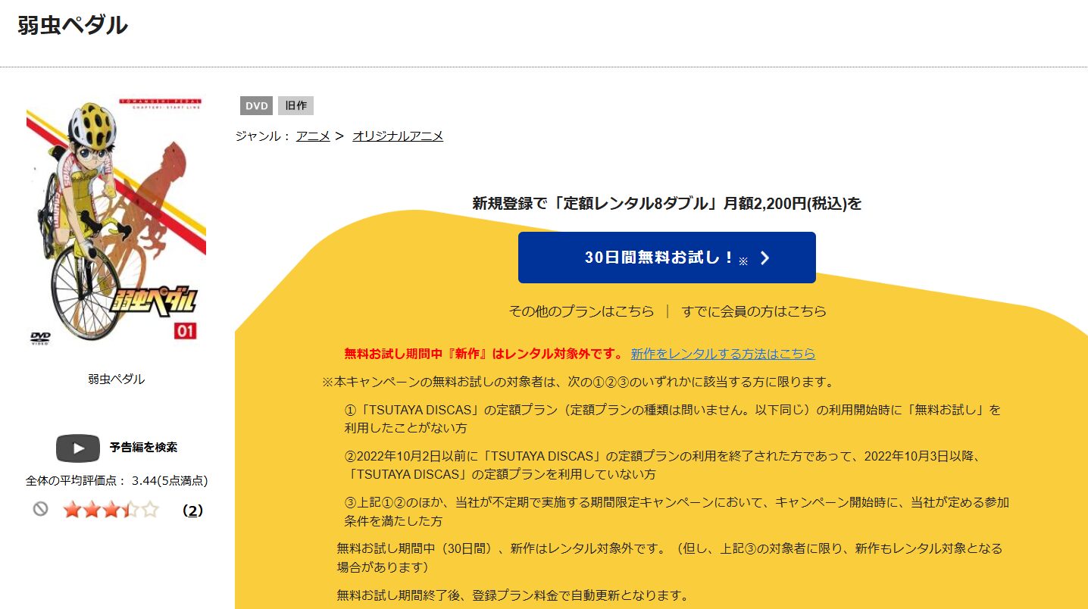The image size is (1088, 609).
Task: Click the play icon to search trailers
Action: click(80, 448)
